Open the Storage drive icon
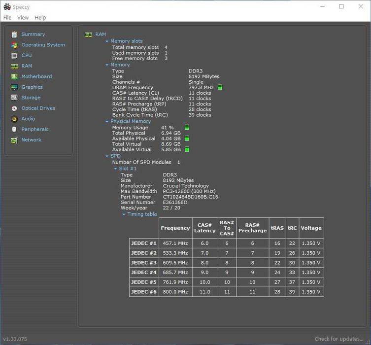 pos(14,98)
